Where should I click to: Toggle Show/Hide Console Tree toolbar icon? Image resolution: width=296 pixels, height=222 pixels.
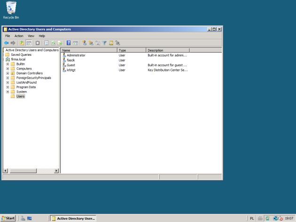(29, 43)
